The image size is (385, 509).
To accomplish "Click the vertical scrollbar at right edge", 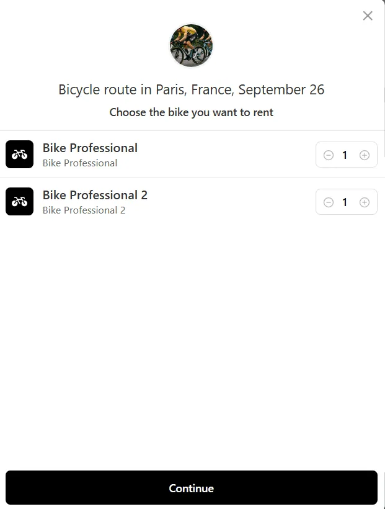I will click(x=384, y=94).
